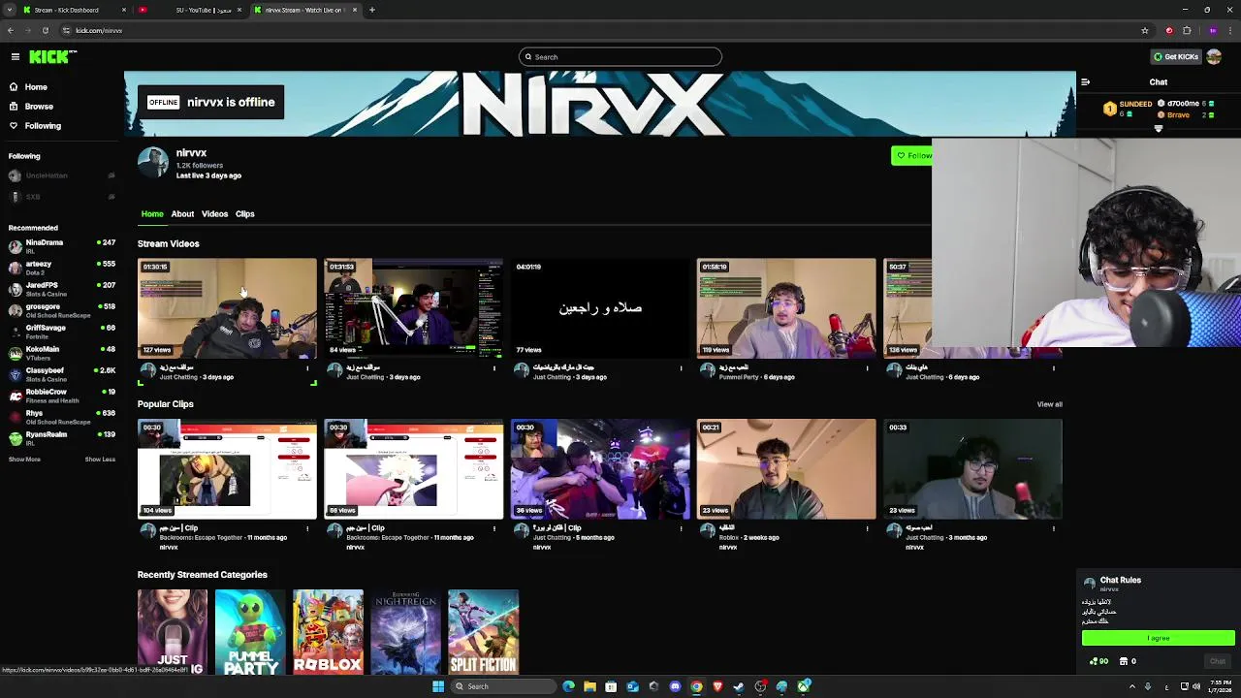The height and width of the screenshot is (698, 1241).
Task: Open options menu for the Roblox clip
Action: click(867, 529)
